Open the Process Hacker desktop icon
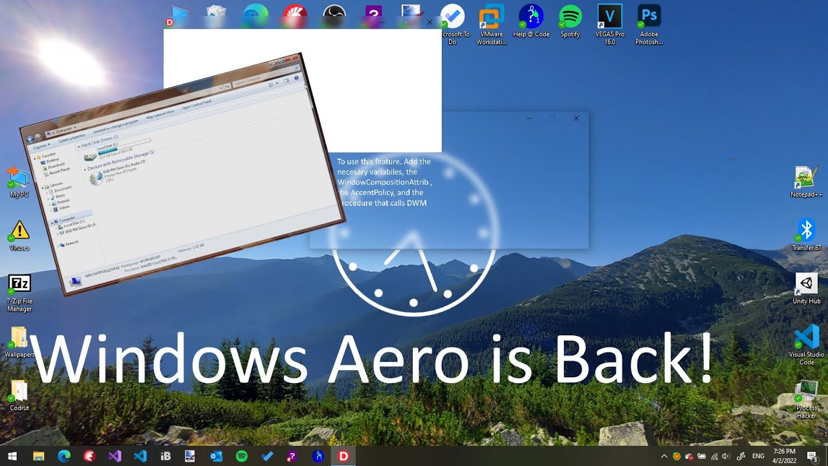This screenshot has width=828, height=466. (806, 392)
